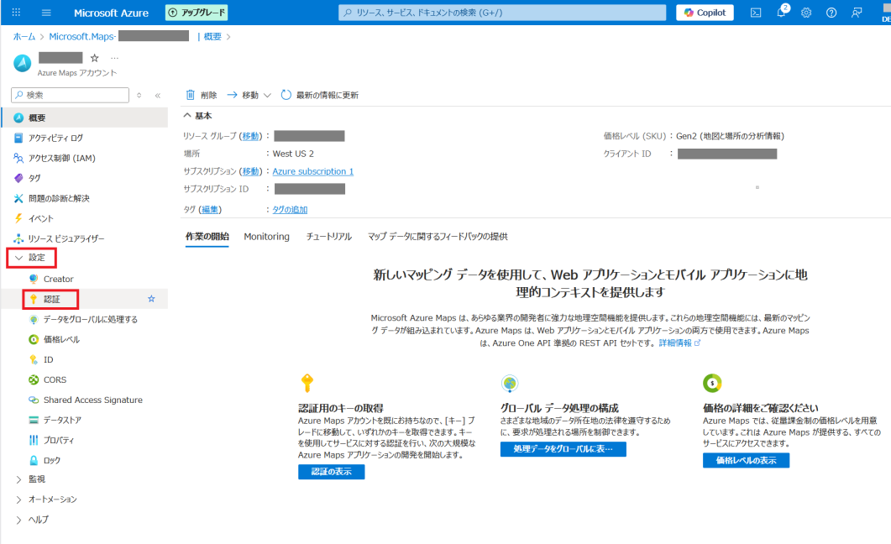
Task: Expand the オートメーション section
Action: [18, 500]
